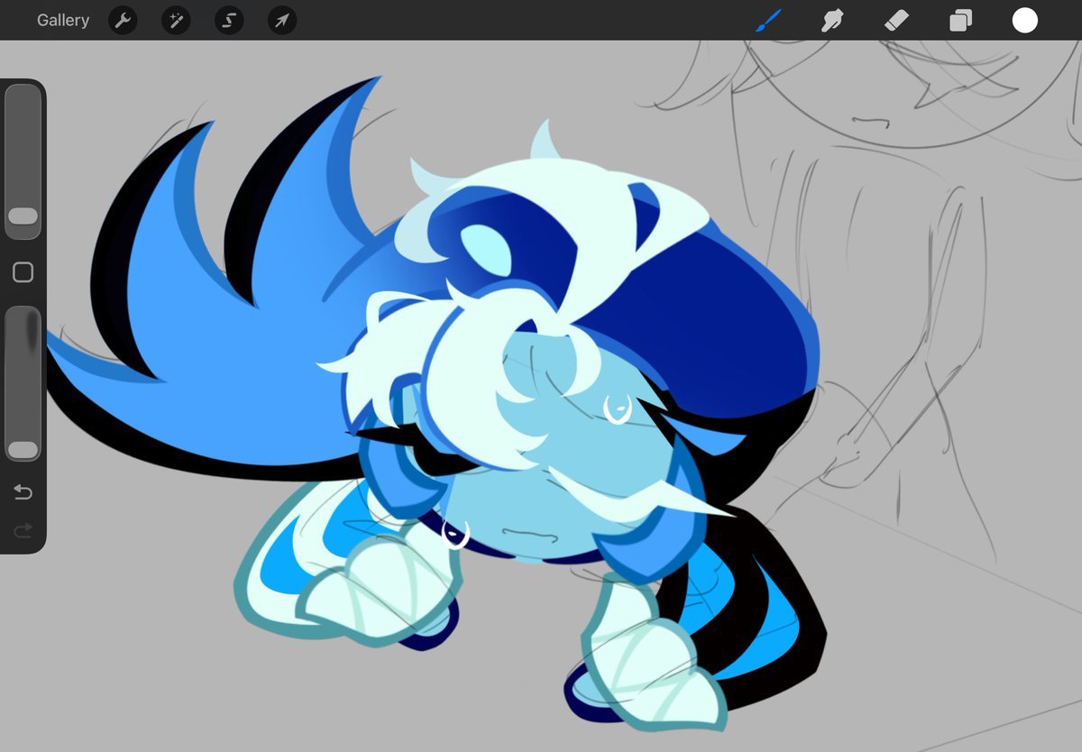This screenshot has height=752, width=1082.
Task: Activate the Selection S-shaped tool
Action: pyautogui.click(x=229, y=20)
